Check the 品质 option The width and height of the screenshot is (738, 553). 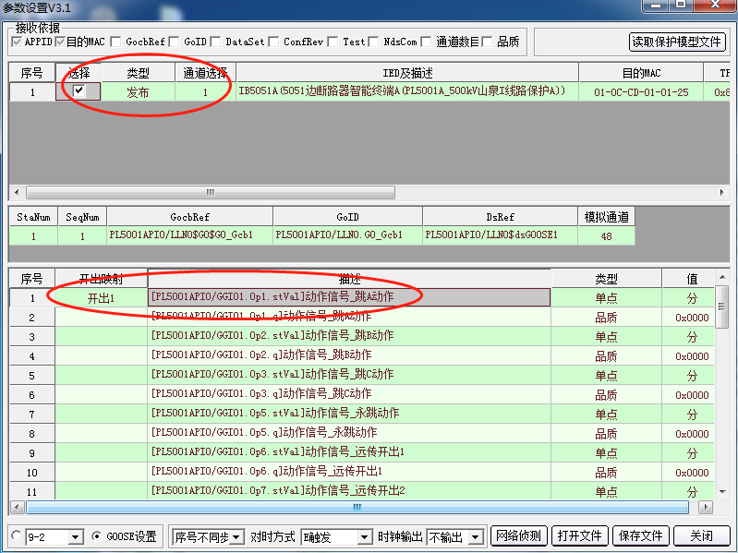coord(487,42)
